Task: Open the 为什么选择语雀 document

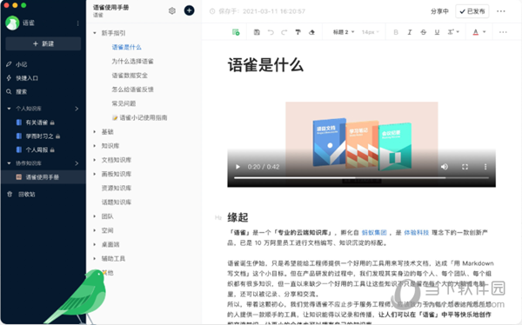Action: (132, 61)
